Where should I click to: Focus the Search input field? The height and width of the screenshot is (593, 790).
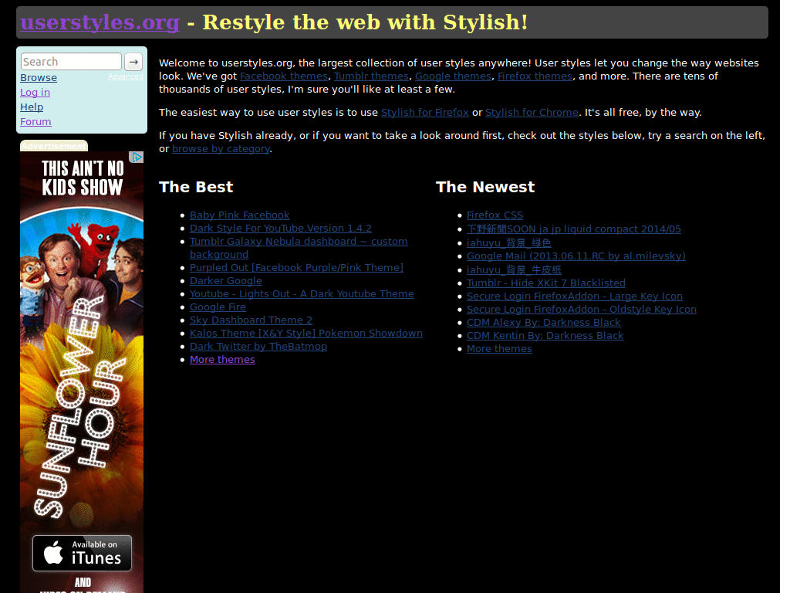pyautogui.click(x=71, y=62)
